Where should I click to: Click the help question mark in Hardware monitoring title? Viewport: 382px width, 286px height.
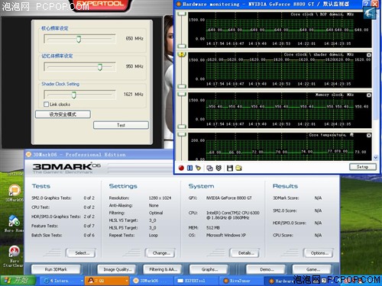[x=366, y=4]
